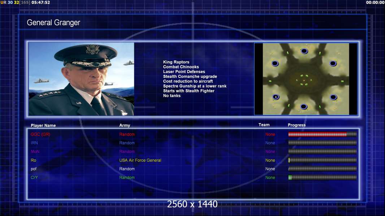Click Random army in pof row
The width and height of the screenshot is (385, 216).
127,169
